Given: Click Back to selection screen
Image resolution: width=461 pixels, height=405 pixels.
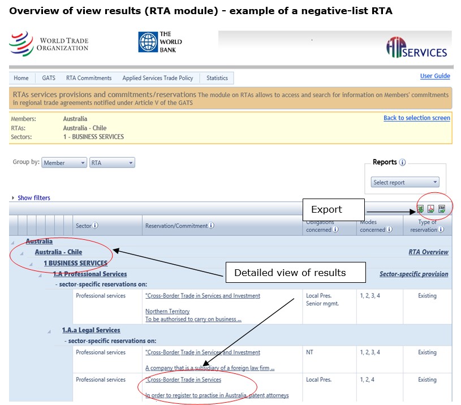Looking at the screenshot, I should (417, 118).
